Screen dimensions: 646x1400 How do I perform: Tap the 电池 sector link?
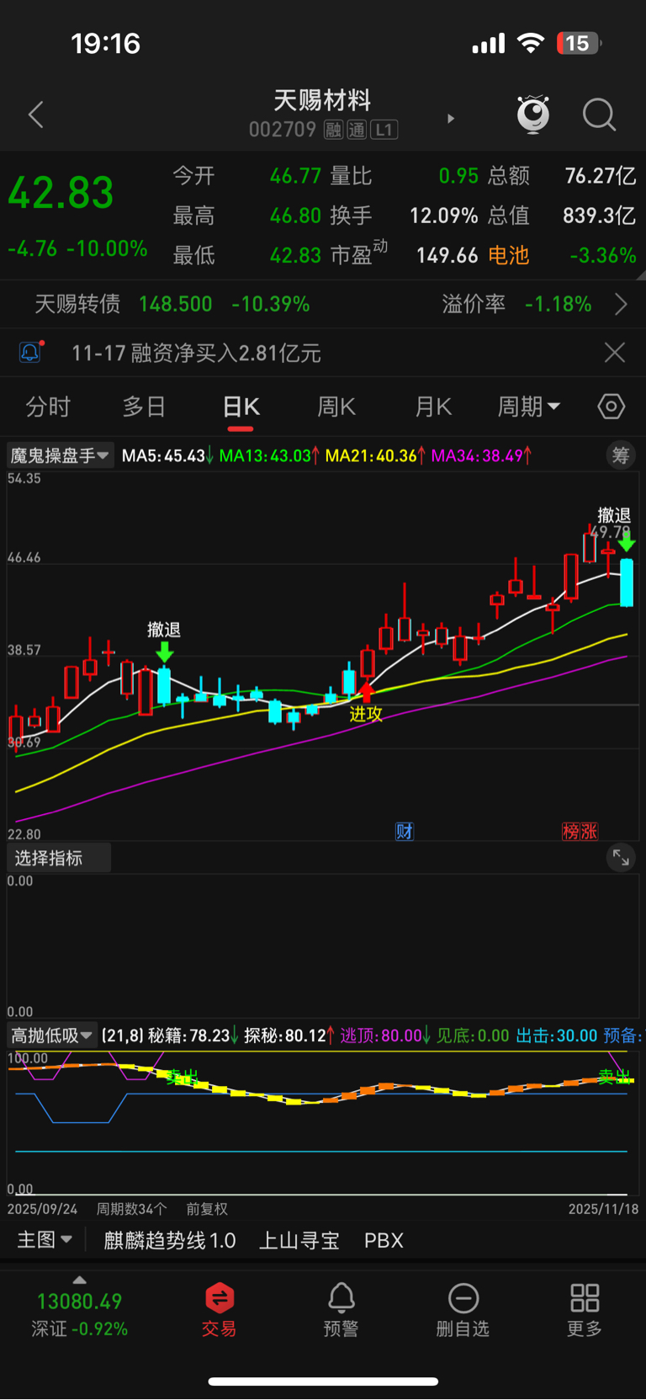(x=509, y=255)
